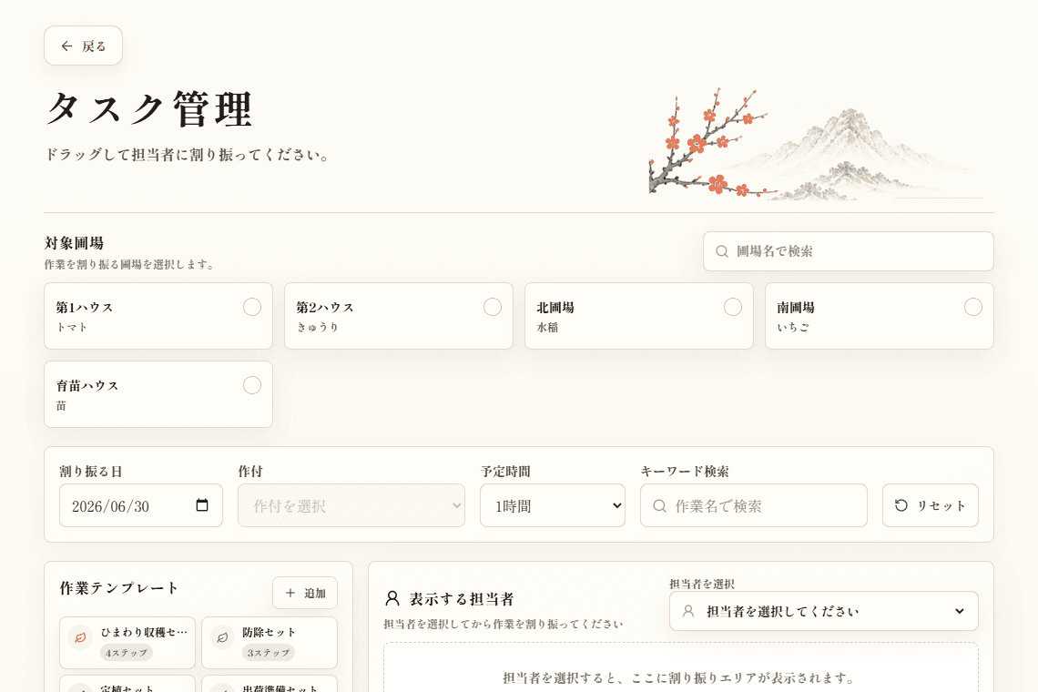Select the ひまわり収穫セット template card
The height and width of the screenshot is (692, 1038).
127,642
